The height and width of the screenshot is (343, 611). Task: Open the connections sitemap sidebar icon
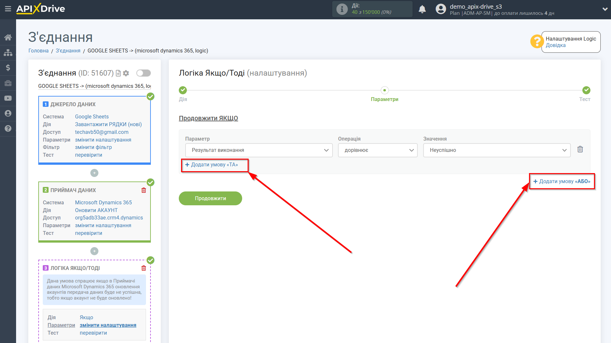8,52
